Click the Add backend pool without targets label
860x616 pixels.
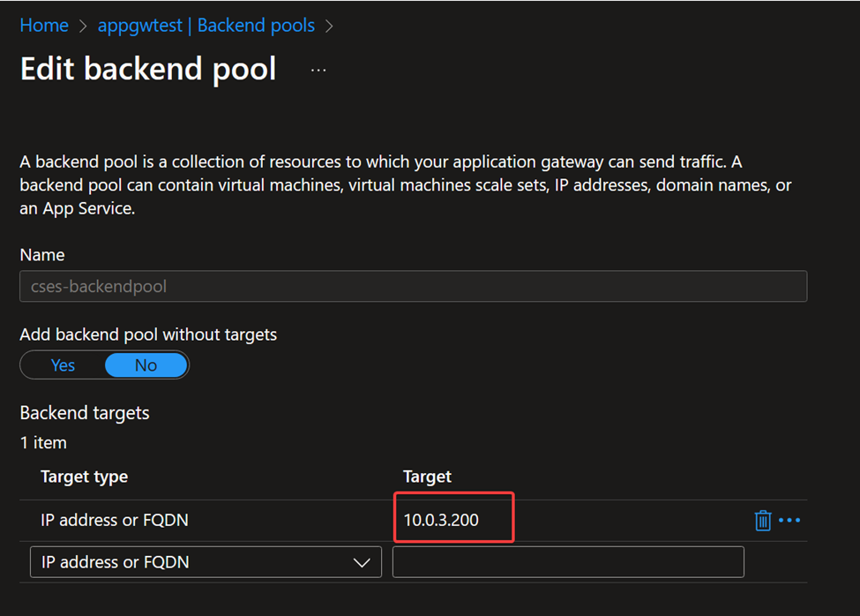click(x=148, y=334)
